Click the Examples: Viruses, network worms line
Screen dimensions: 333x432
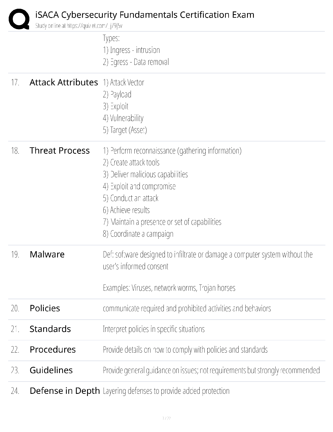169,288
